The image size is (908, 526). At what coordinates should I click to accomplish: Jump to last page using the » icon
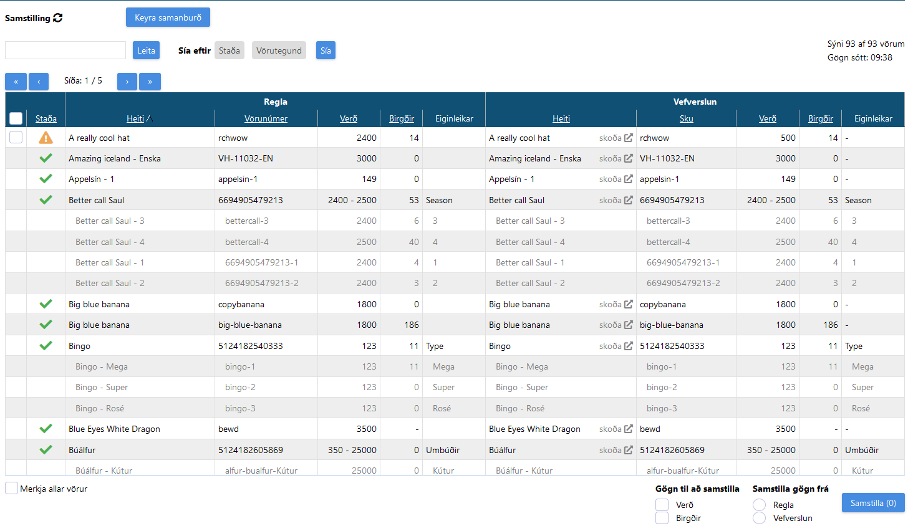(150, 82)
